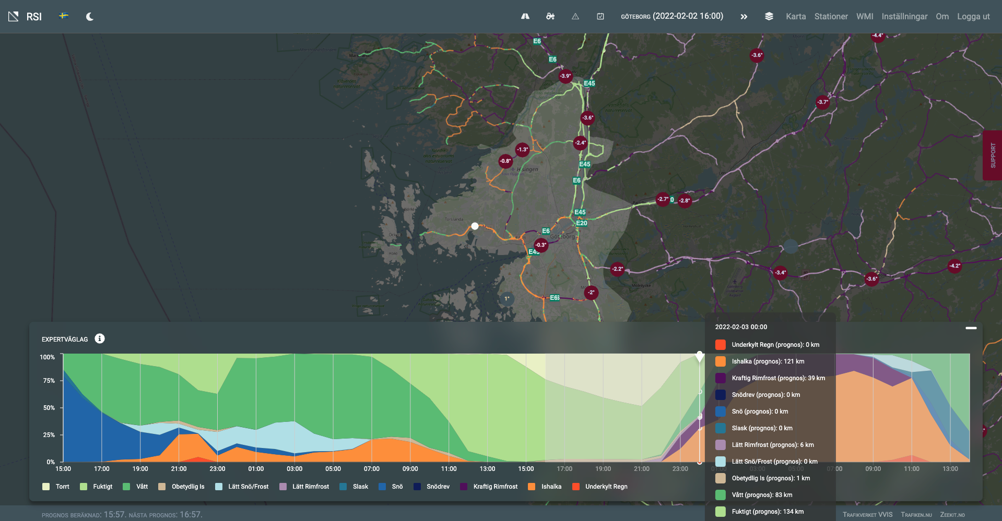Click the road icon in the top toolbar
The height and width of the screenshot is (521, 1002).
(525, 17)
